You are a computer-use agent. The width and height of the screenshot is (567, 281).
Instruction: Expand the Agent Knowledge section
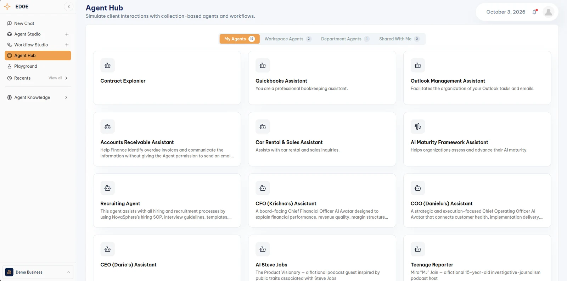[66, 97]
